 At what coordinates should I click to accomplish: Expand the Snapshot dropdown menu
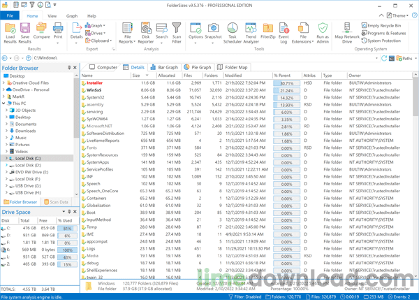(213, 41)
